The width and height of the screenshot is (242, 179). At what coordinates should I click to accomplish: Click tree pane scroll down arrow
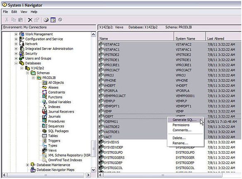pos(93,170)
